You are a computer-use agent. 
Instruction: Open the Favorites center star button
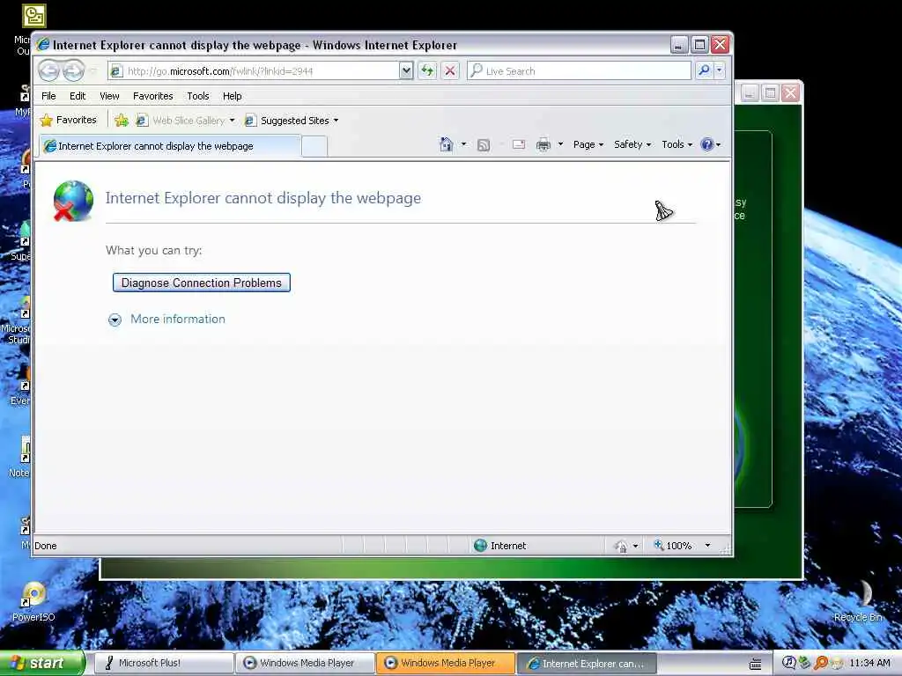69,120
